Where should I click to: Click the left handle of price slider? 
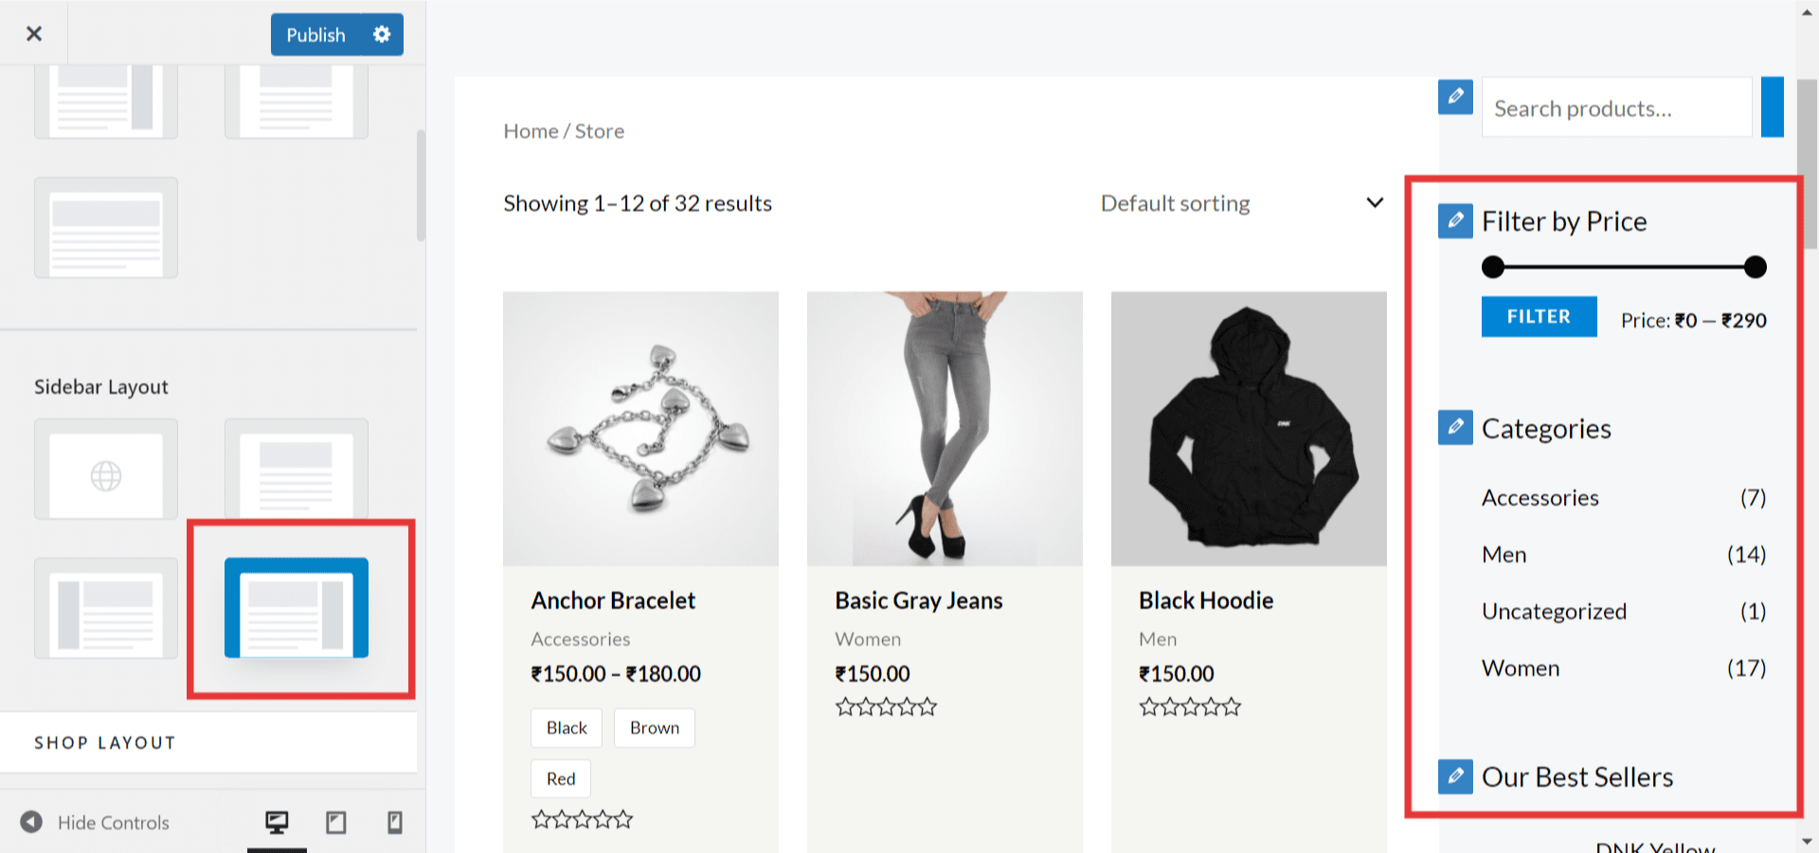click(1493, 267)
